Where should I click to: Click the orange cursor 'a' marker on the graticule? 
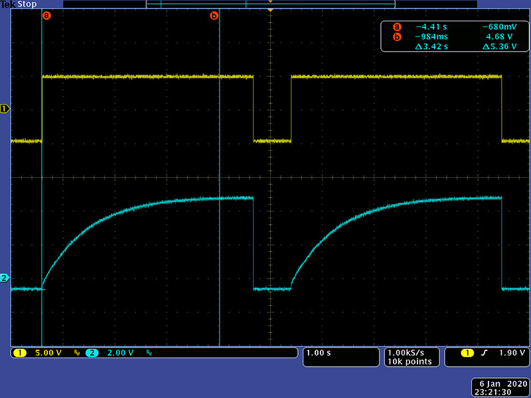(46, 15)
